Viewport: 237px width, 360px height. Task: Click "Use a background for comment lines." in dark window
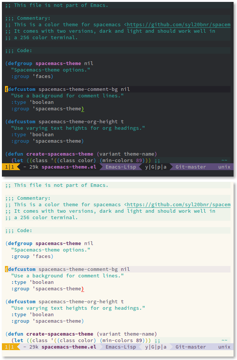click(67, 96)
